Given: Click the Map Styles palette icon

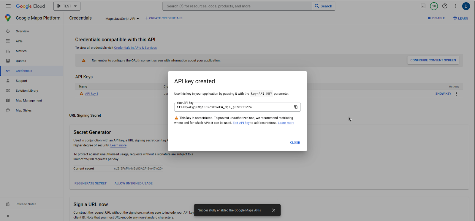Looking at the screenshot, I should click(8, 110).
